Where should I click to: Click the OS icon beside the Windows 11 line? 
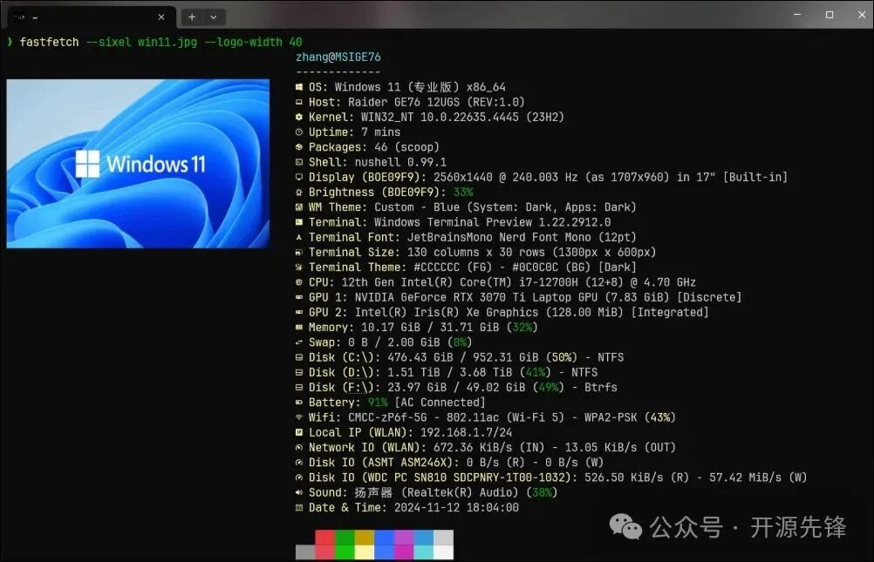(x=300, y=86)
